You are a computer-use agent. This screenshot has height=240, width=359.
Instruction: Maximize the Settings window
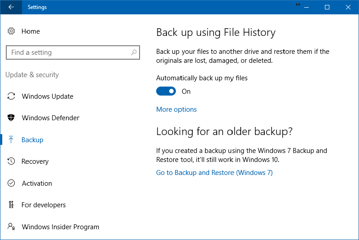tap(327, 7)
